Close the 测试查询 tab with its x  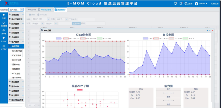coord(66,10)
